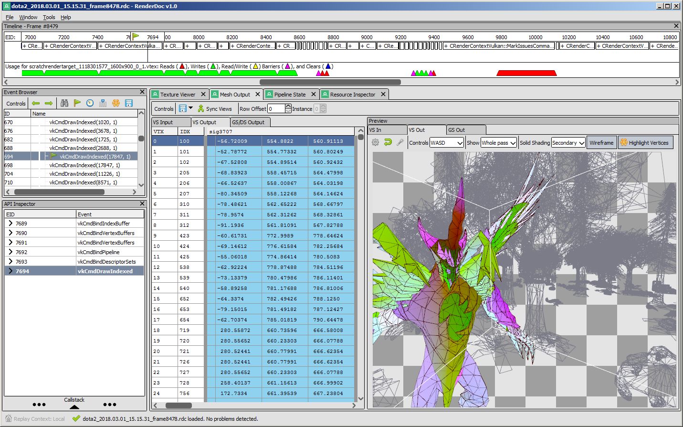Click the timing clock icon in Event Browser
Viewport: 683px width, 427px height.
pyautogui.click(x=90, y=103)
